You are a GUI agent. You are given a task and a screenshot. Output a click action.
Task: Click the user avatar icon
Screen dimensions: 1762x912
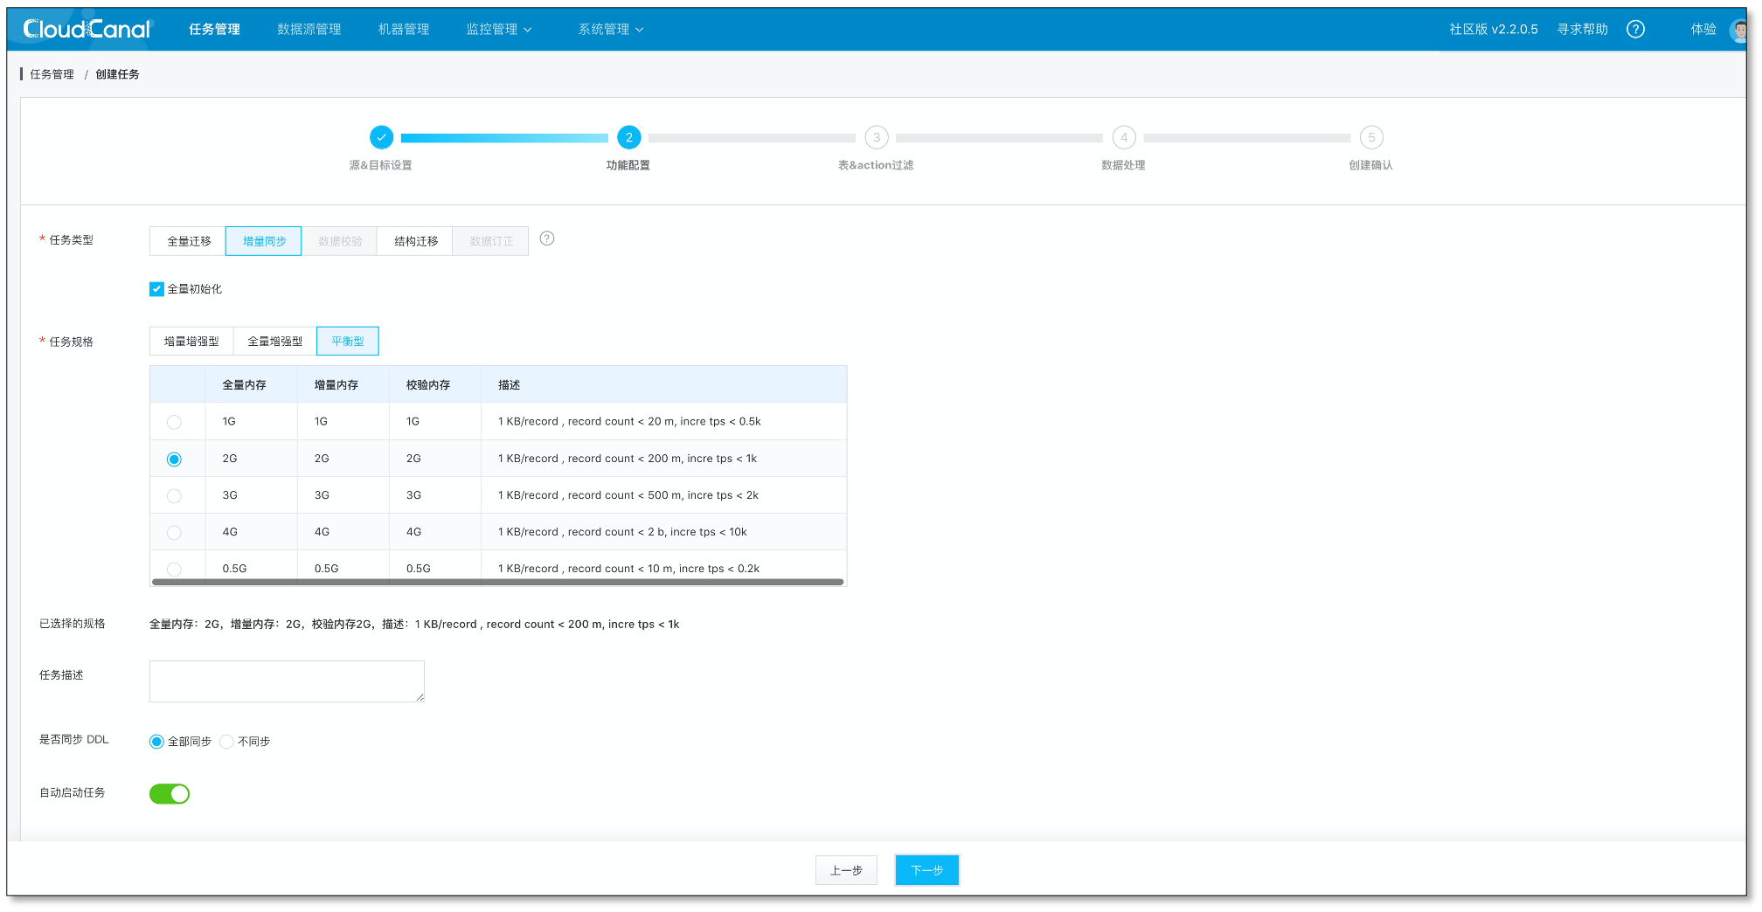(1738, 30)
